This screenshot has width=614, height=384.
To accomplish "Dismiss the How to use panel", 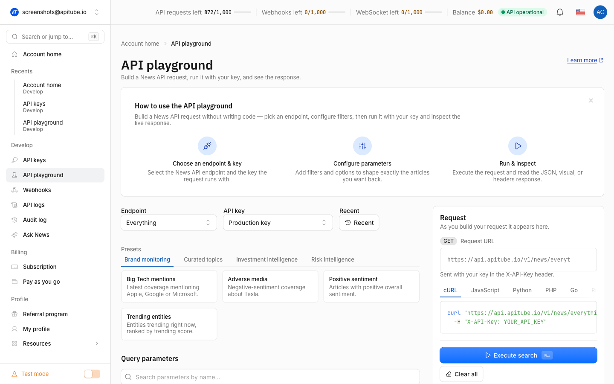I will tap(591, 101).
